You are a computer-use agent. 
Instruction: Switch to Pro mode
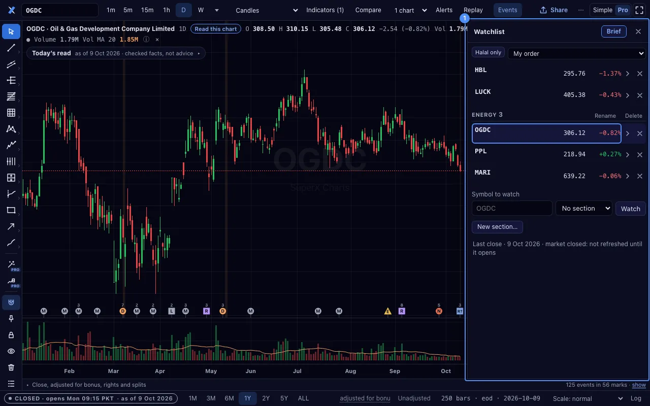623,10
